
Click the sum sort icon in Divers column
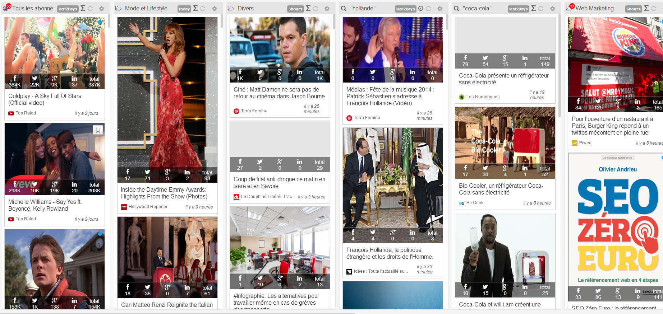point(308,8)
